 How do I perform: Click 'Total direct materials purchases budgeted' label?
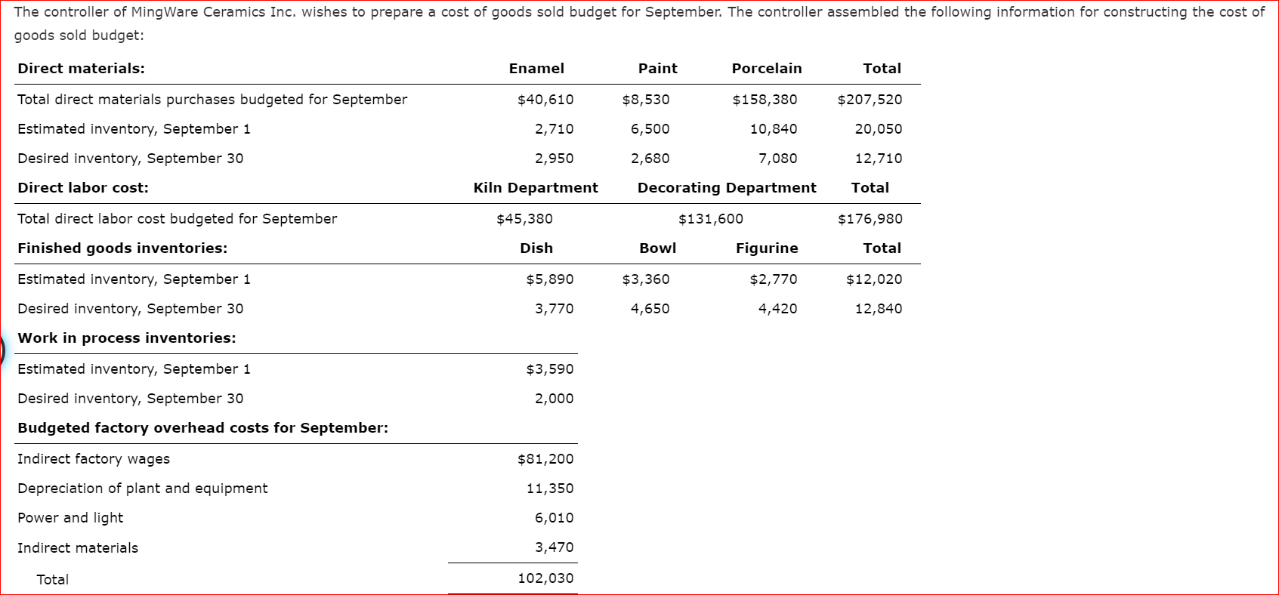click(x=212, y=100)
